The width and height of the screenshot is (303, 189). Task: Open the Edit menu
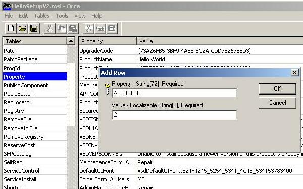tap(23, 16)
